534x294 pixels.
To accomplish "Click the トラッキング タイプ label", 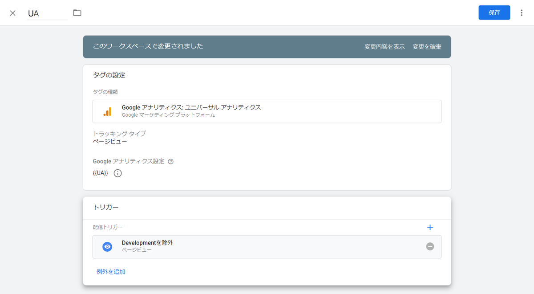I will pyautogui.click(x=119, y=134).
